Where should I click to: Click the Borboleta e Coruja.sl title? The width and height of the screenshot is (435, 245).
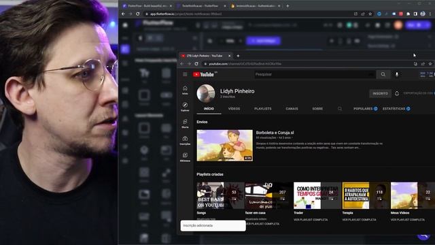(x=275, y=133)
